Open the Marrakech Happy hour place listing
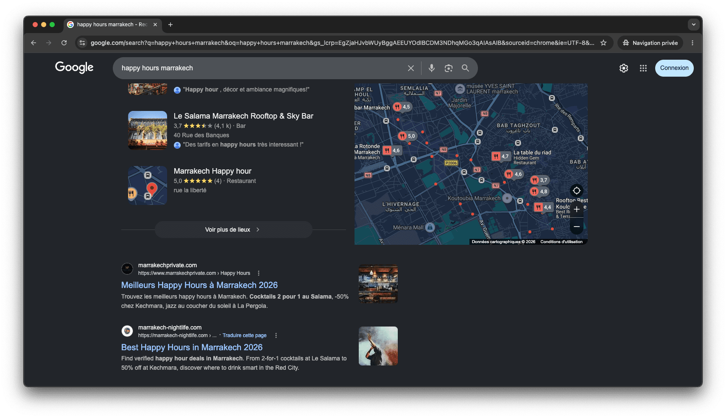Image resolution: width=726 pixels, height=418 pixels. 212,171
